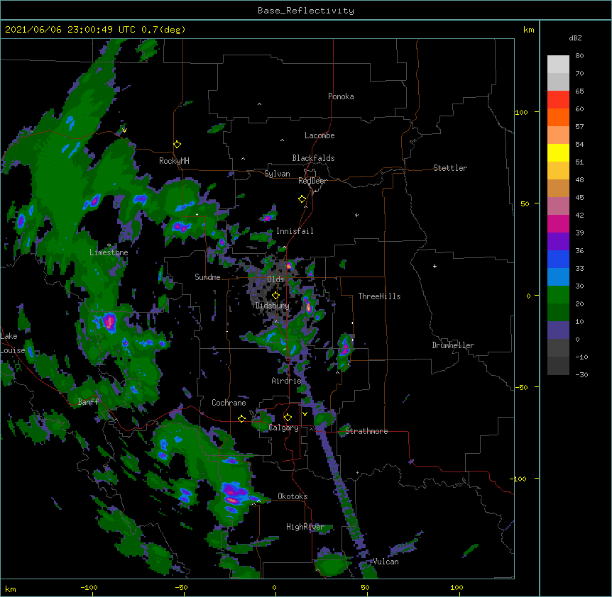This screenshot has height=597, width=612.
Task: Click the Drumheller label
Action: pos(453,345)
